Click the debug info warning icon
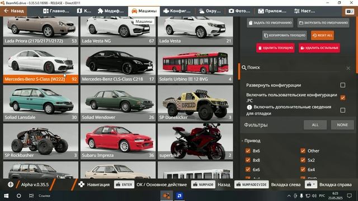This screenshot has height=201, width=358. (249, 107)
